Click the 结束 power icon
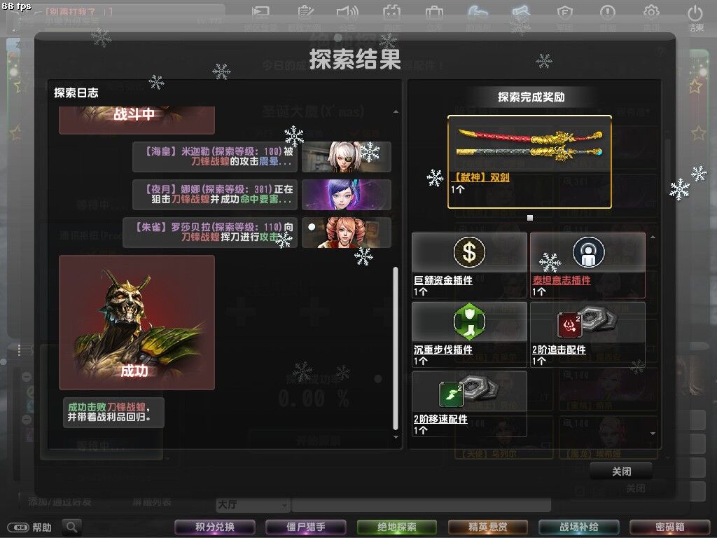 [695, 14]
